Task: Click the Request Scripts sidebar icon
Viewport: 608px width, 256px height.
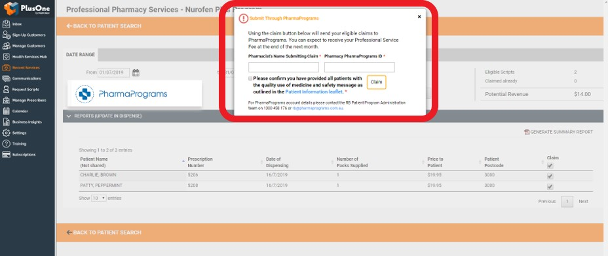Action: [x=6, y=89]
